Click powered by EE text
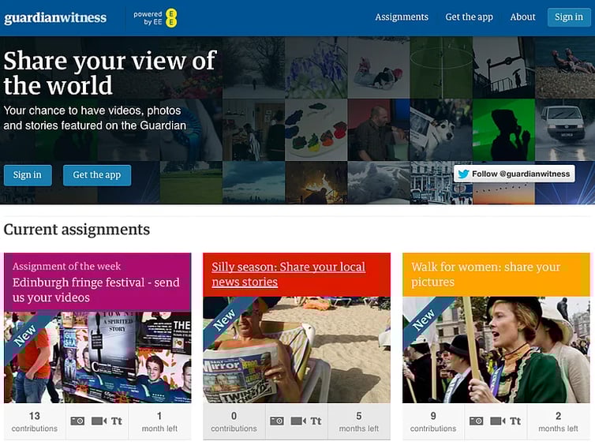595x445 pixels. pyautogui.click(x=148, y=18)
